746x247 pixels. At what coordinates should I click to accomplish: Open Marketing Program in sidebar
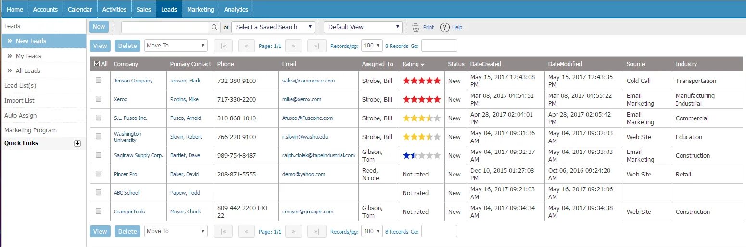click(x=30, y=130)
